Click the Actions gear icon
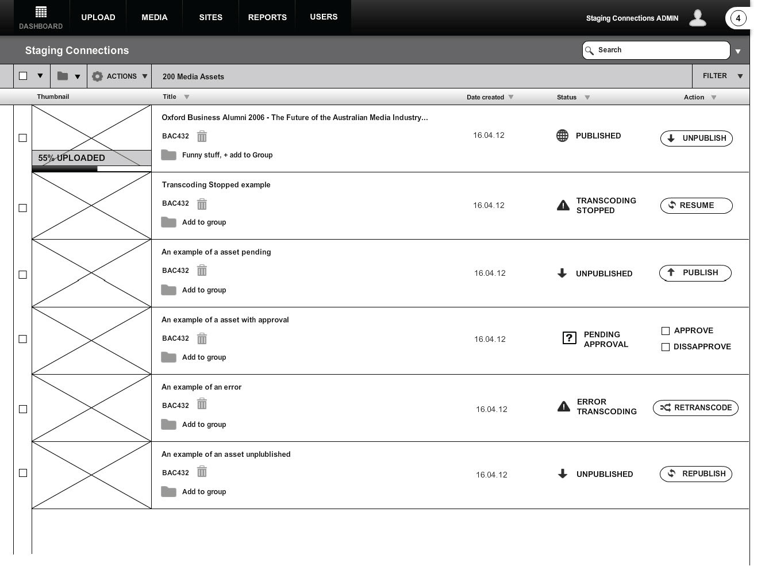 click(97, 76)
